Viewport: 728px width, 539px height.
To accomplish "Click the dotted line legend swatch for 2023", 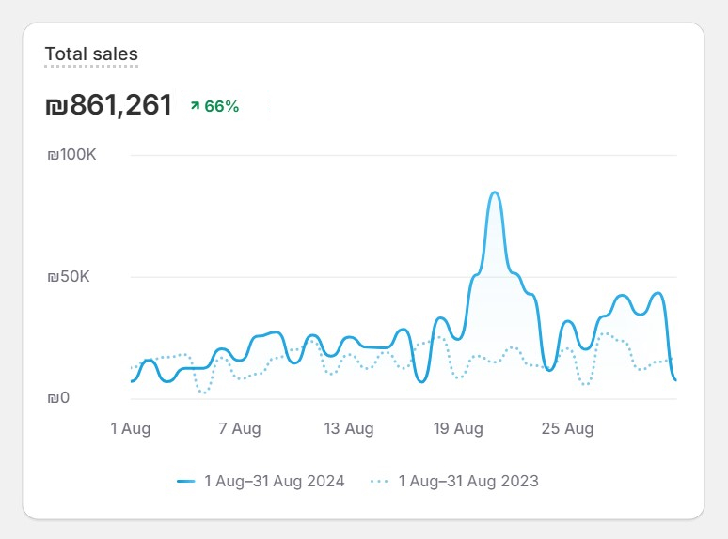I will [x=379, y=481].
